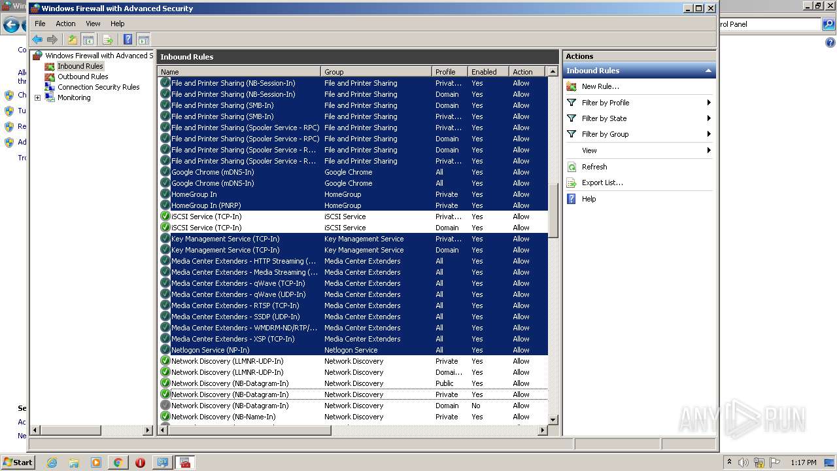Open the View submenu in the Actions pane

pyautogui.click(x=639, y=150)
